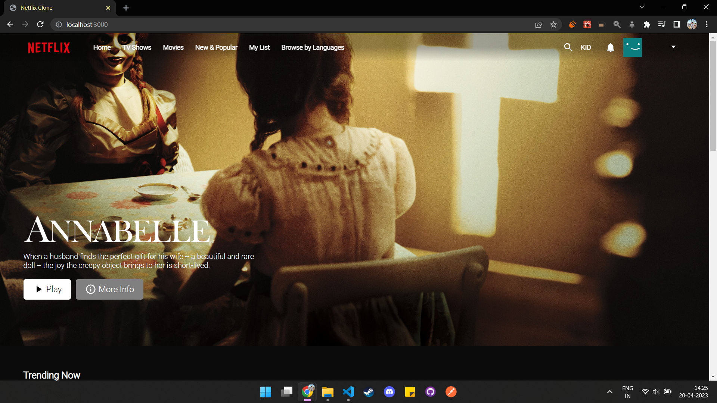
Task: Select the Netflix Clone browser tab
Action: point(60,8)
